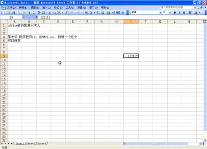This screenshot has width=207, height=149.
Task: Open the help question dropdown arrow
Action: pos(195,7)
